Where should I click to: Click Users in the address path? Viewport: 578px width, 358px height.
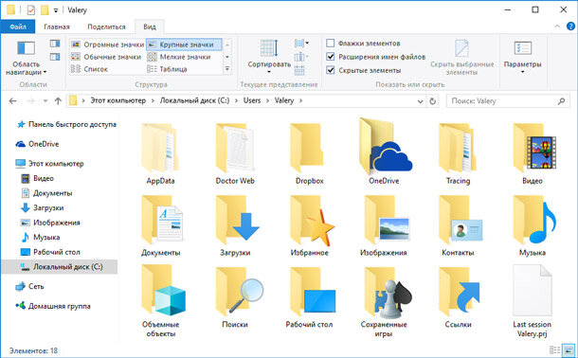click(x=252, y=100)
